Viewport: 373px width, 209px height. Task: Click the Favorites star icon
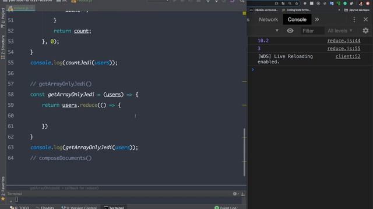pos(3,199)
